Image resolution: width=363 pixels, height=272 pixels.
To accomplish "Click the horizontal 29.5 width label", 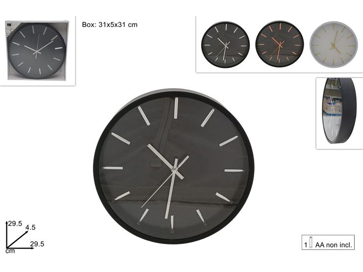I will click(37, 244).
